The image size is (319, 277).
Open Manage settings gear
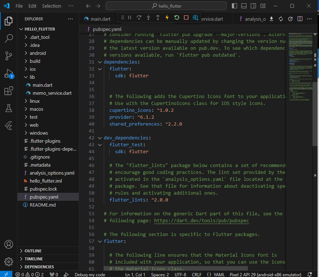pyautogui.click(x=9, y=262)
